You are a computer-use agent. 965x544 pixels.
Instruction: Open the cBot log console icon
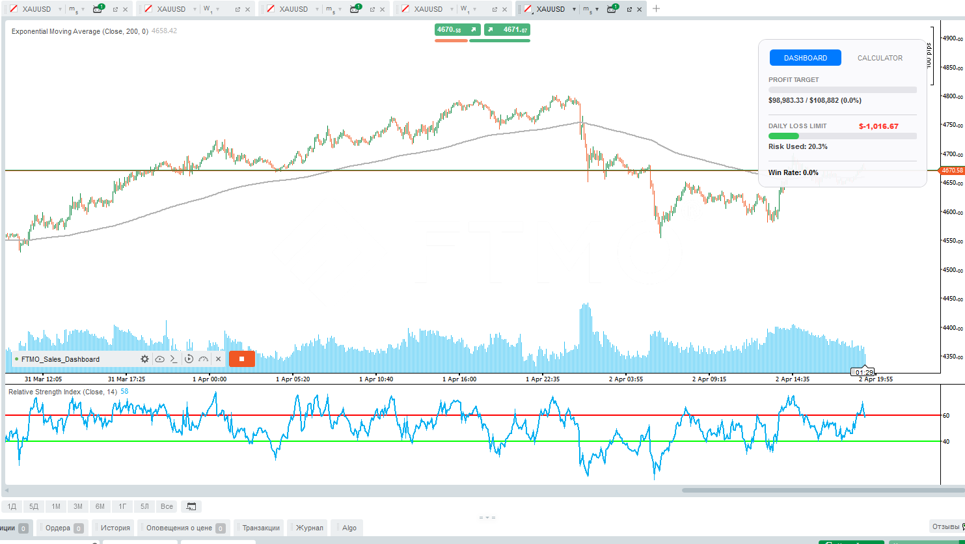point(174,359)
